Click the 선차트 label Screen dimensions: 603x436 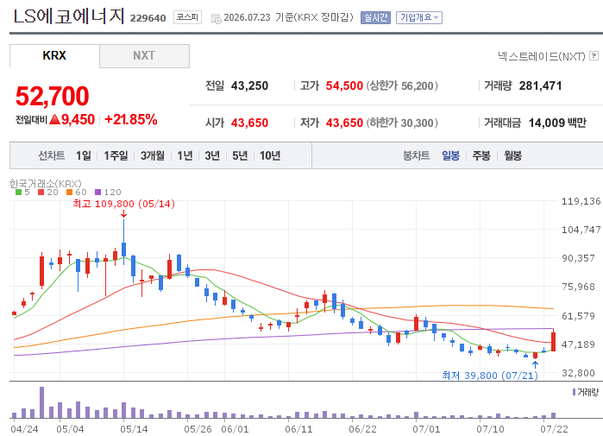[52, 155]
